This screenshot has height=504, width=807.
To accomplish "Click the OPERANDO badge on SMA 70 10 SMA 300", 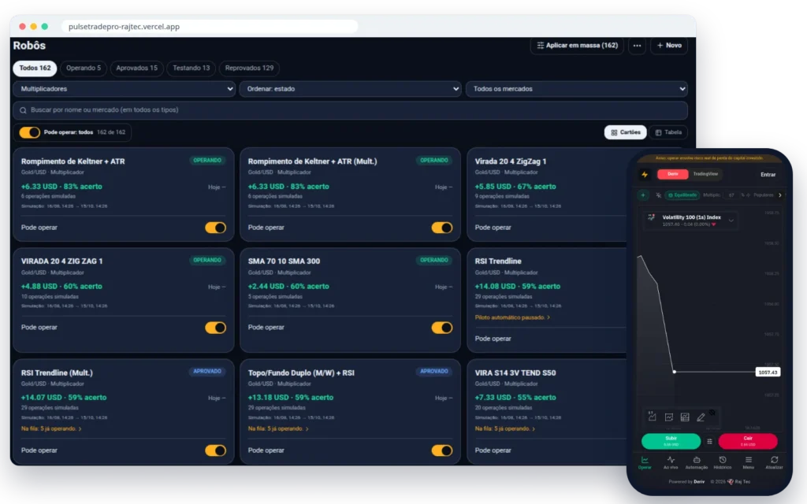I will 434,260.
